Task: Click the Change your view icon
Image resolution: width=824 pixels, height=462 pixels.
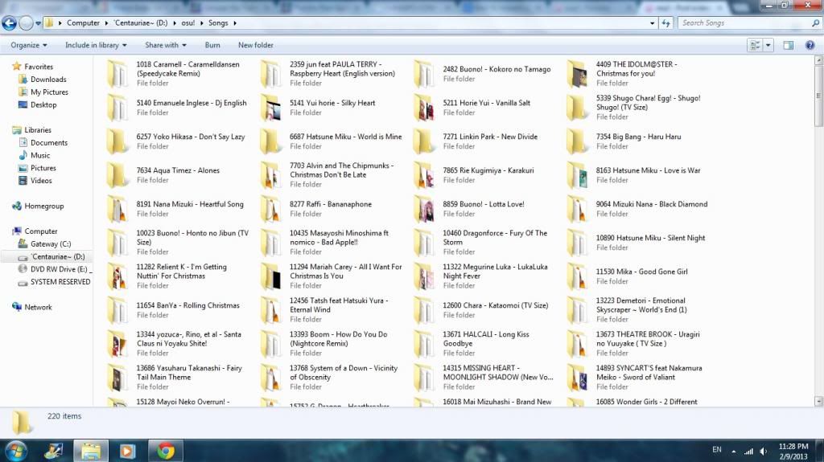Action: pyautogui.click(x=755, y=45)
